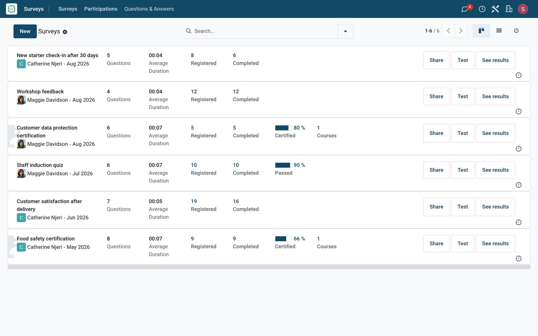Schedule activity on Staff induction quiz
The height and width of the screenshot is (336, 538).
coord(518,185)
